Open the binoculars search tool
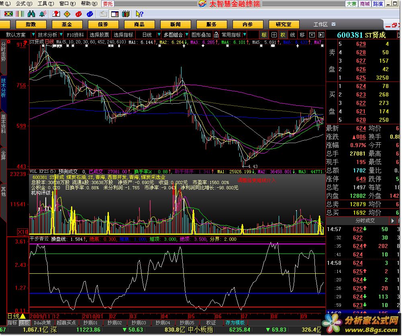The height and width of the screenshot is (336, 402). 31,14
